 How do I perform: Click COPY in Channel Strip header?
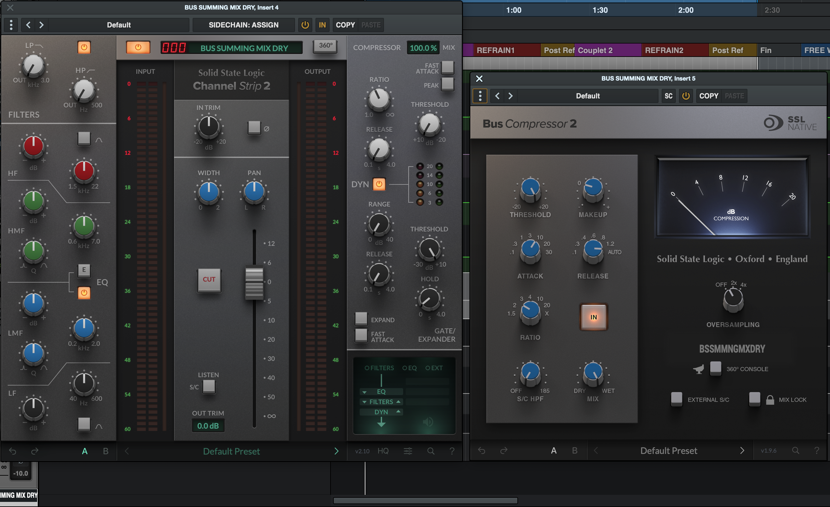[x=345, y=25]
